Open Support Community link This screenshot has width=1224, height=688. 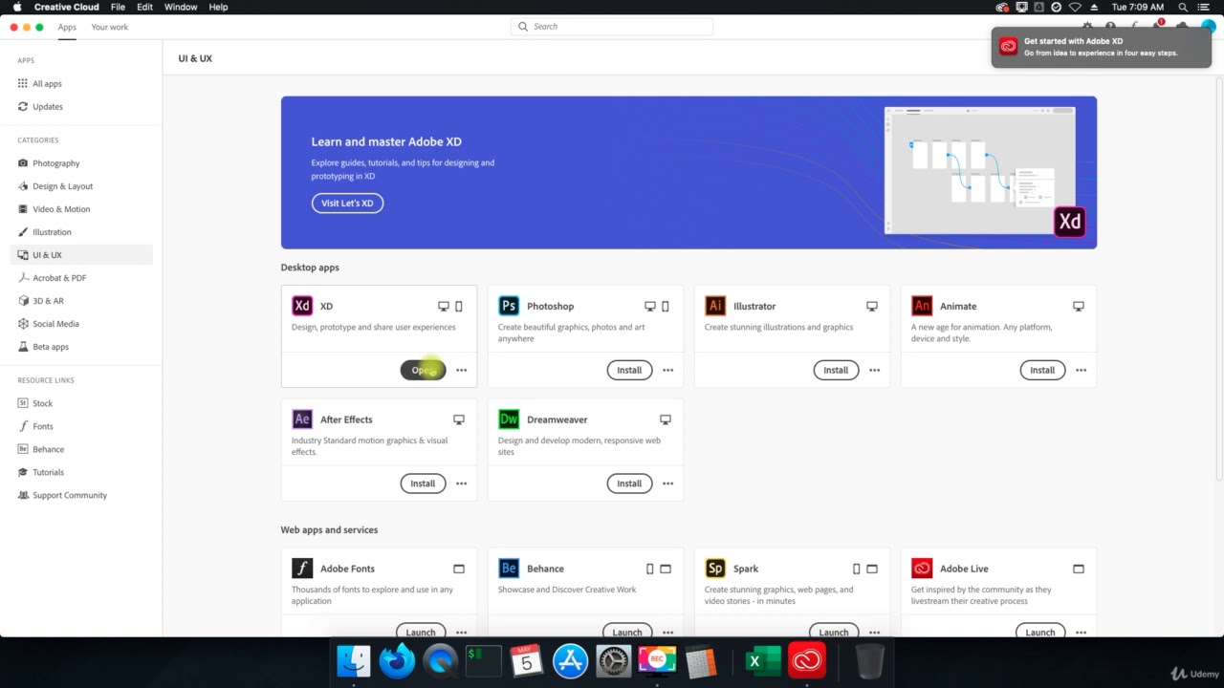pyautogui.click(x=81, y=495)
